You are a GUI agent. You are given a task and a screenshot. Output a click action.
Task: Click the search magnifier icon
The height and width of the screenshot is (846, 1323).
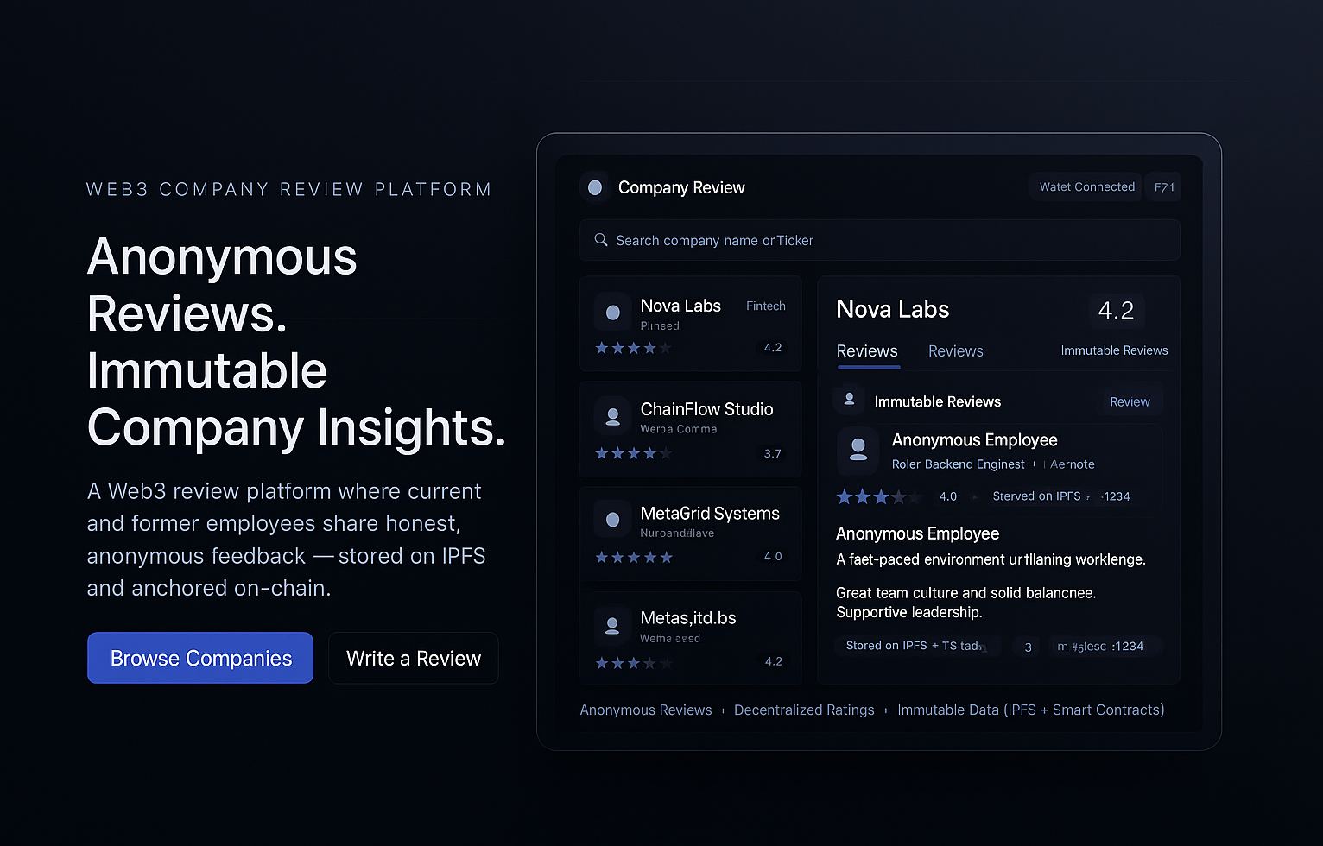point(601,240)
